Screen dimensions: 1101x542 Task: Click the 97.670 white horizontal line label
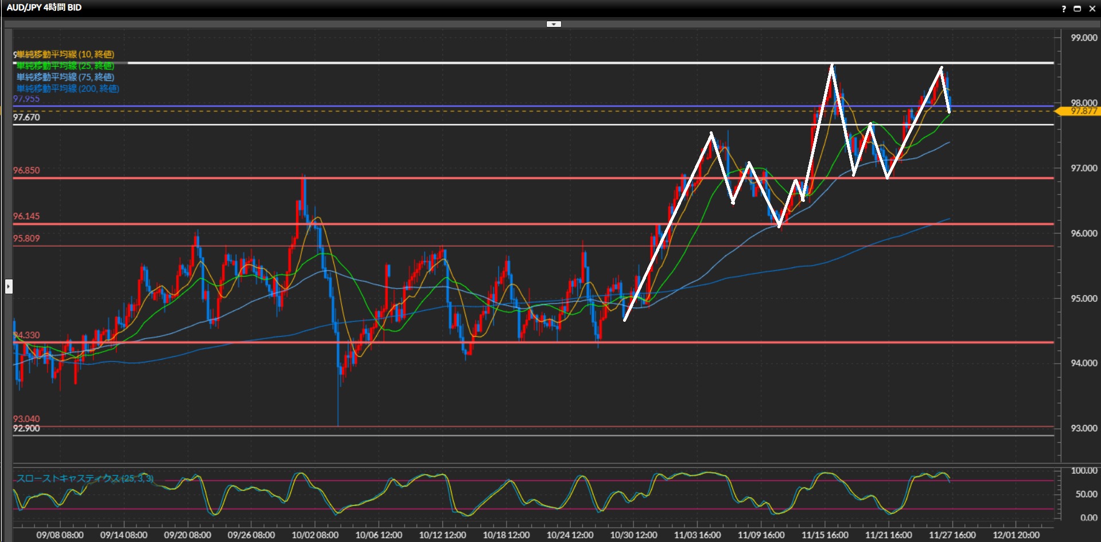click(26, 117)
